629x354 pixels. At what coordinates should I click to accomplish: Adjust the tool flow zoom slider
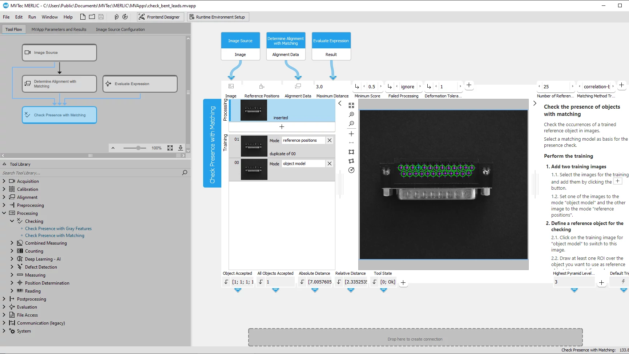tap(138, 148)
